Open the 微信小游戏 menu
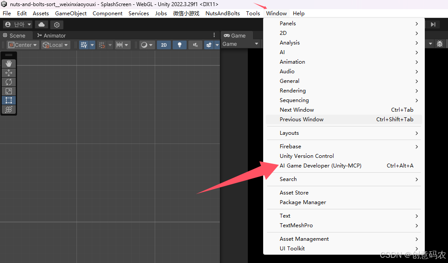This screenshot has height=263, width=448. tap(186, 14)
